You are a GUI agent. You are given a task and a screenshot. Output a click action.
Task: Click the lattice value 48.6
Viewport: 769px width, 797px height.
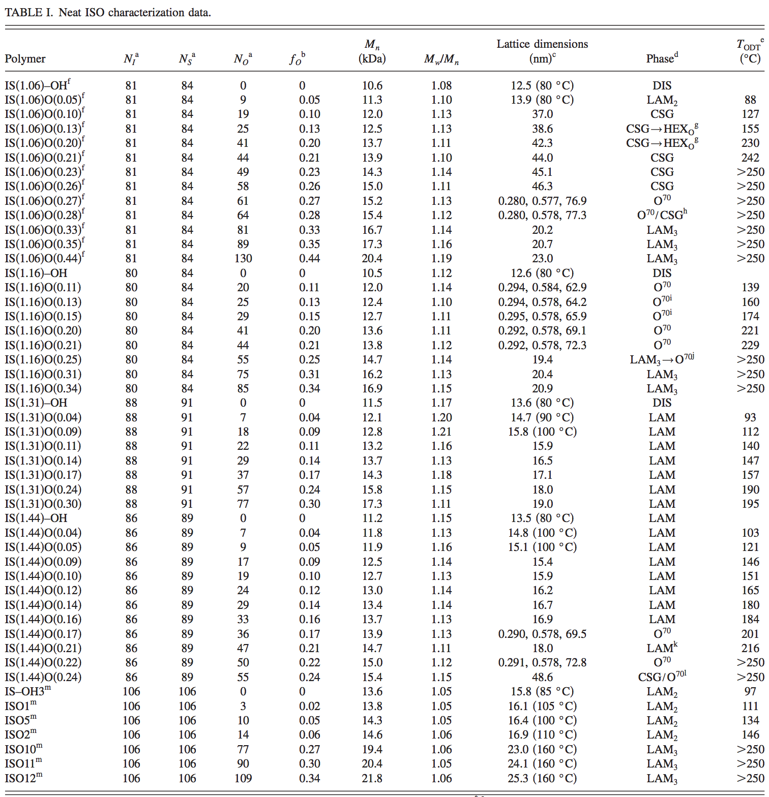click(542, 677)
